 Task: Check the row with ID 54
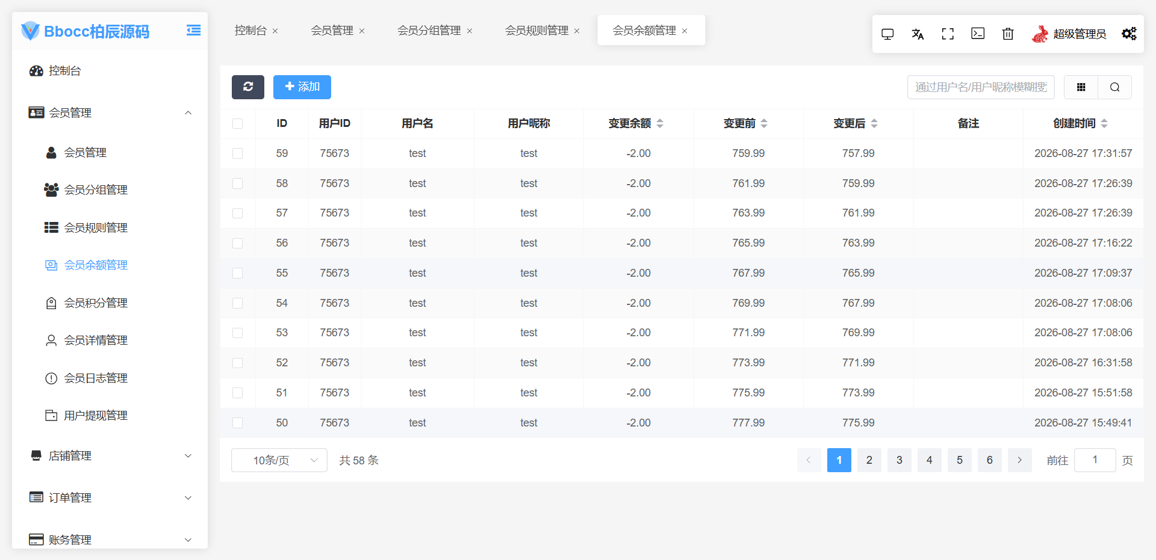[x=238, y=303]
